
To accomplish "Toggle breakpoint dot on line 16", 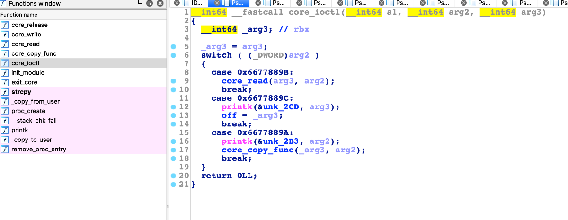I will coord(173,141).
